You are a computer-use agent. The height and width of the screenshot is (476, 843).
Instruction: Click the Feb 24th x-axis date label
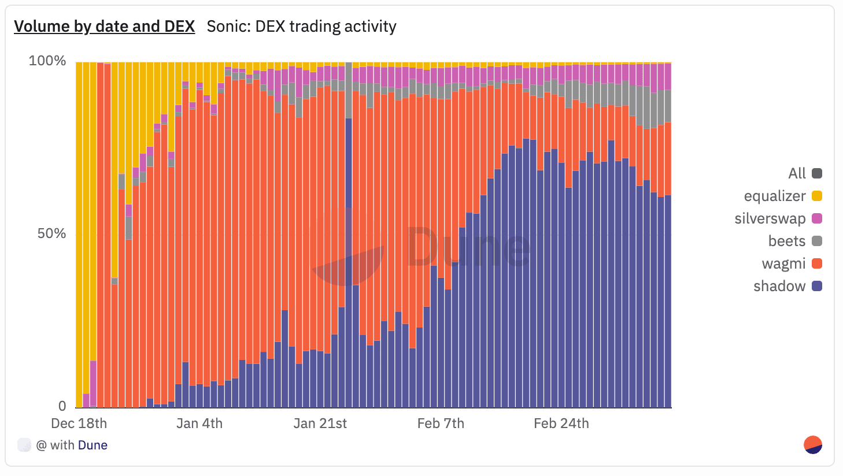pyautogui.click(x=561, y=423)
